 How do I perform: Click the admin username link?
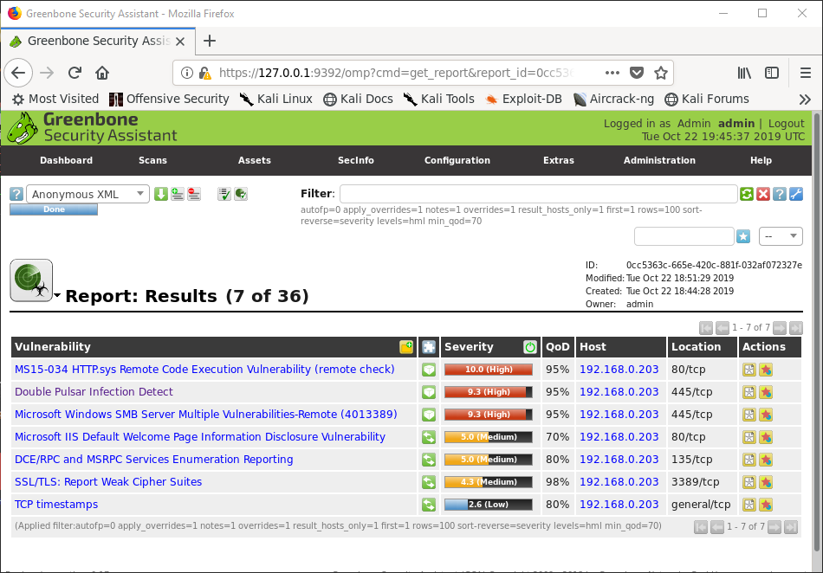[736, 123]
